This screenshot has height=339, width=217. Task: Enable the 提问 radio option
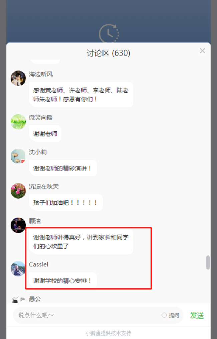tap(164, 315)
